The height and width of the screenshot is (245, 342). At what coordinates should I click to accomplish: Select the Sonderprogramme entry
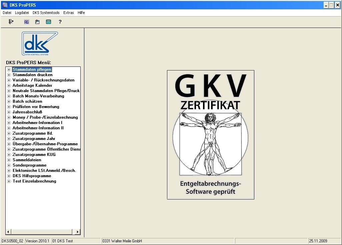(x=29, y=165)
